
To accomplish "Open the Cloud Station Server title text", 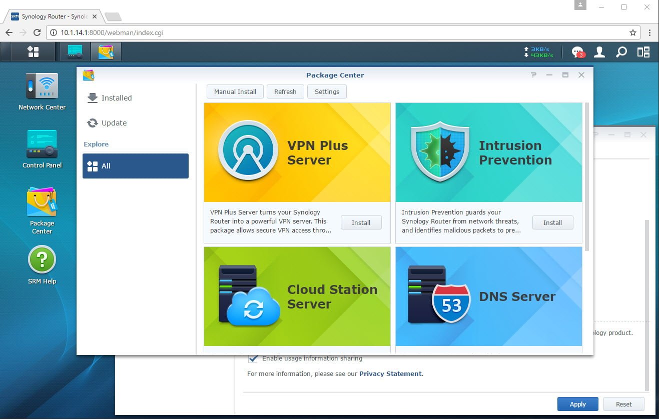I will coord(332,296).
